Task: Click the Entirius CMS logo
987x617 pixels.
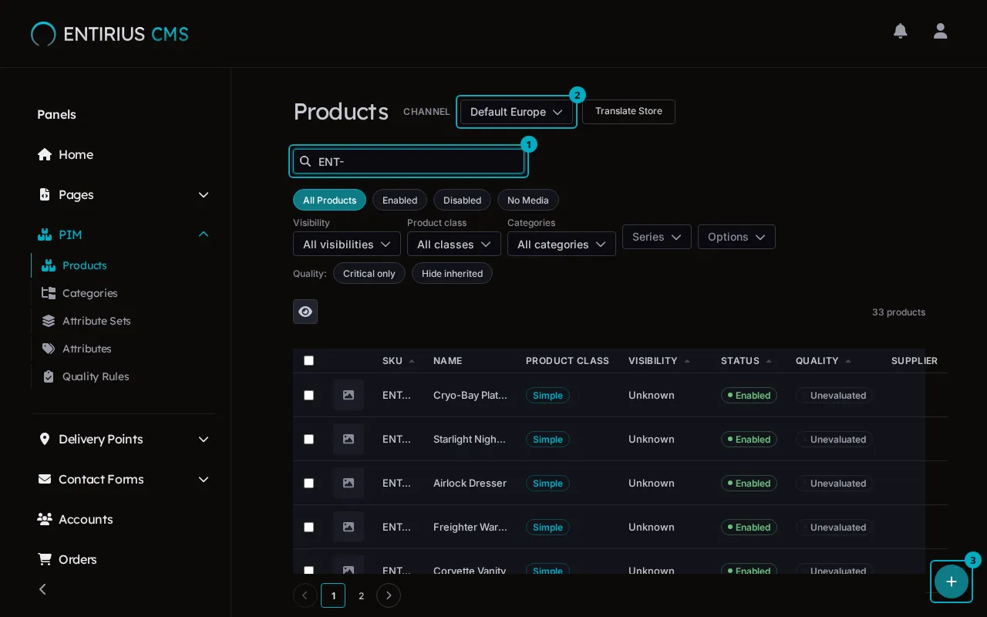Action: 109,34
